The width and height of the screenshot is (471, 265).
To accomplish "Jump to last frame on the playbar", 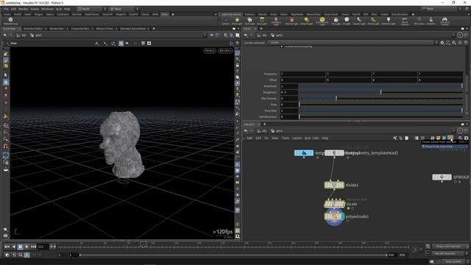I will (x=33, y=247).
